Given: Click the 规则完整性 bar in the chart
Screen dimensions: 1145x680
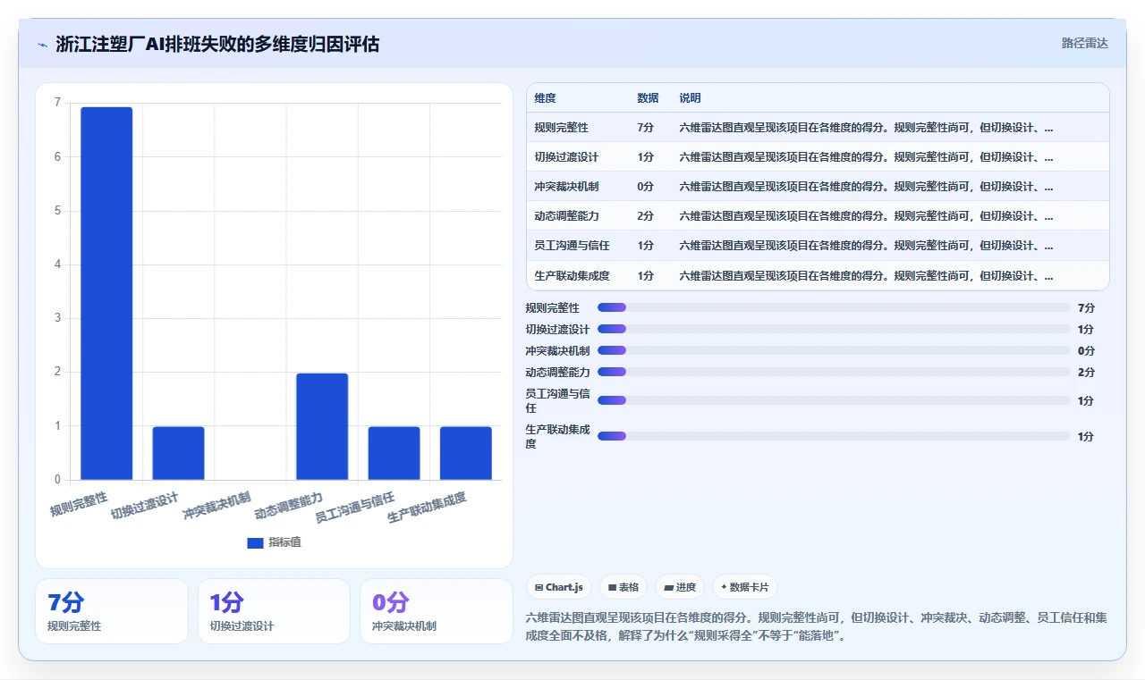Looking at the screenshot, I should [106, 293].
